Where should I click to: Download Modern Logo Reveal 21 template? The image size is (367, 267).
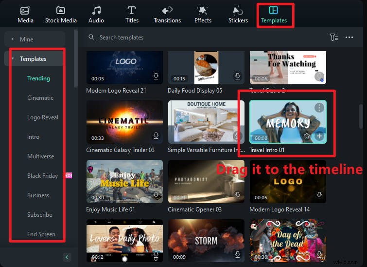[x=156, y=76]
